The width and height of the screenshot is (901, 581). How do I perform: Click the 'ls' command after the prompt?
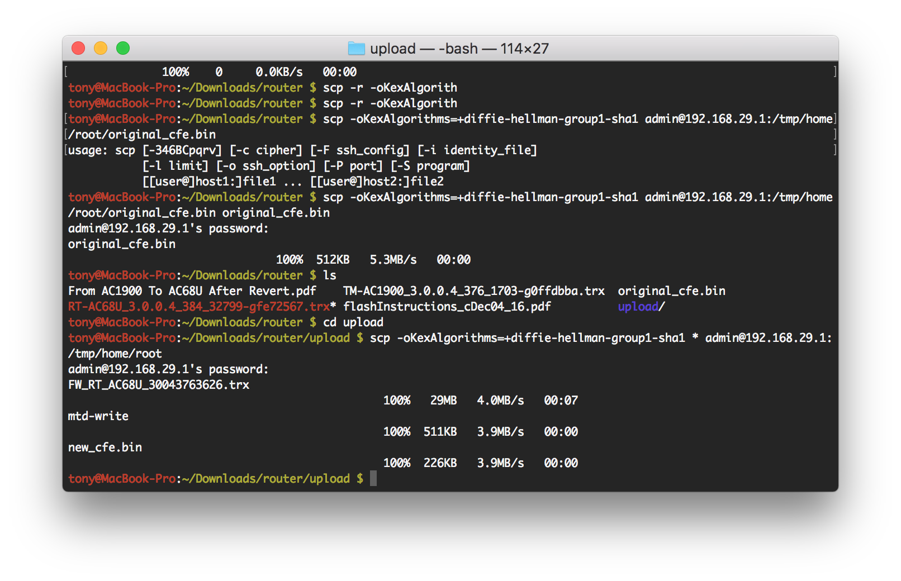tap(330, 275)
